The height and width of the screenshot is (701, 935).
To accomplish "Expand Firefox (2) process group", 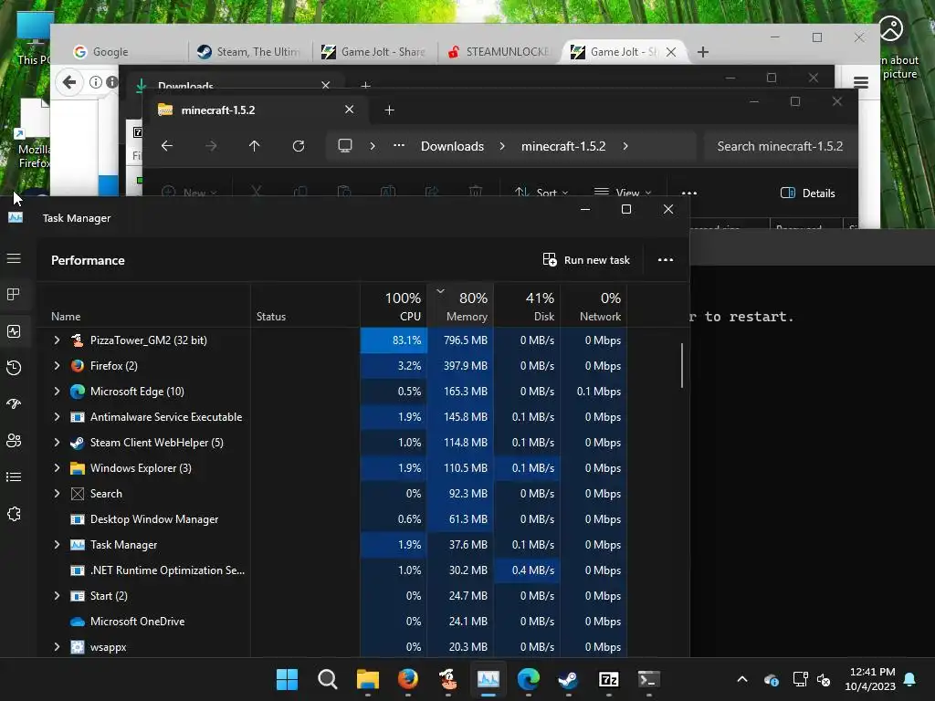I will pos(57,366).
